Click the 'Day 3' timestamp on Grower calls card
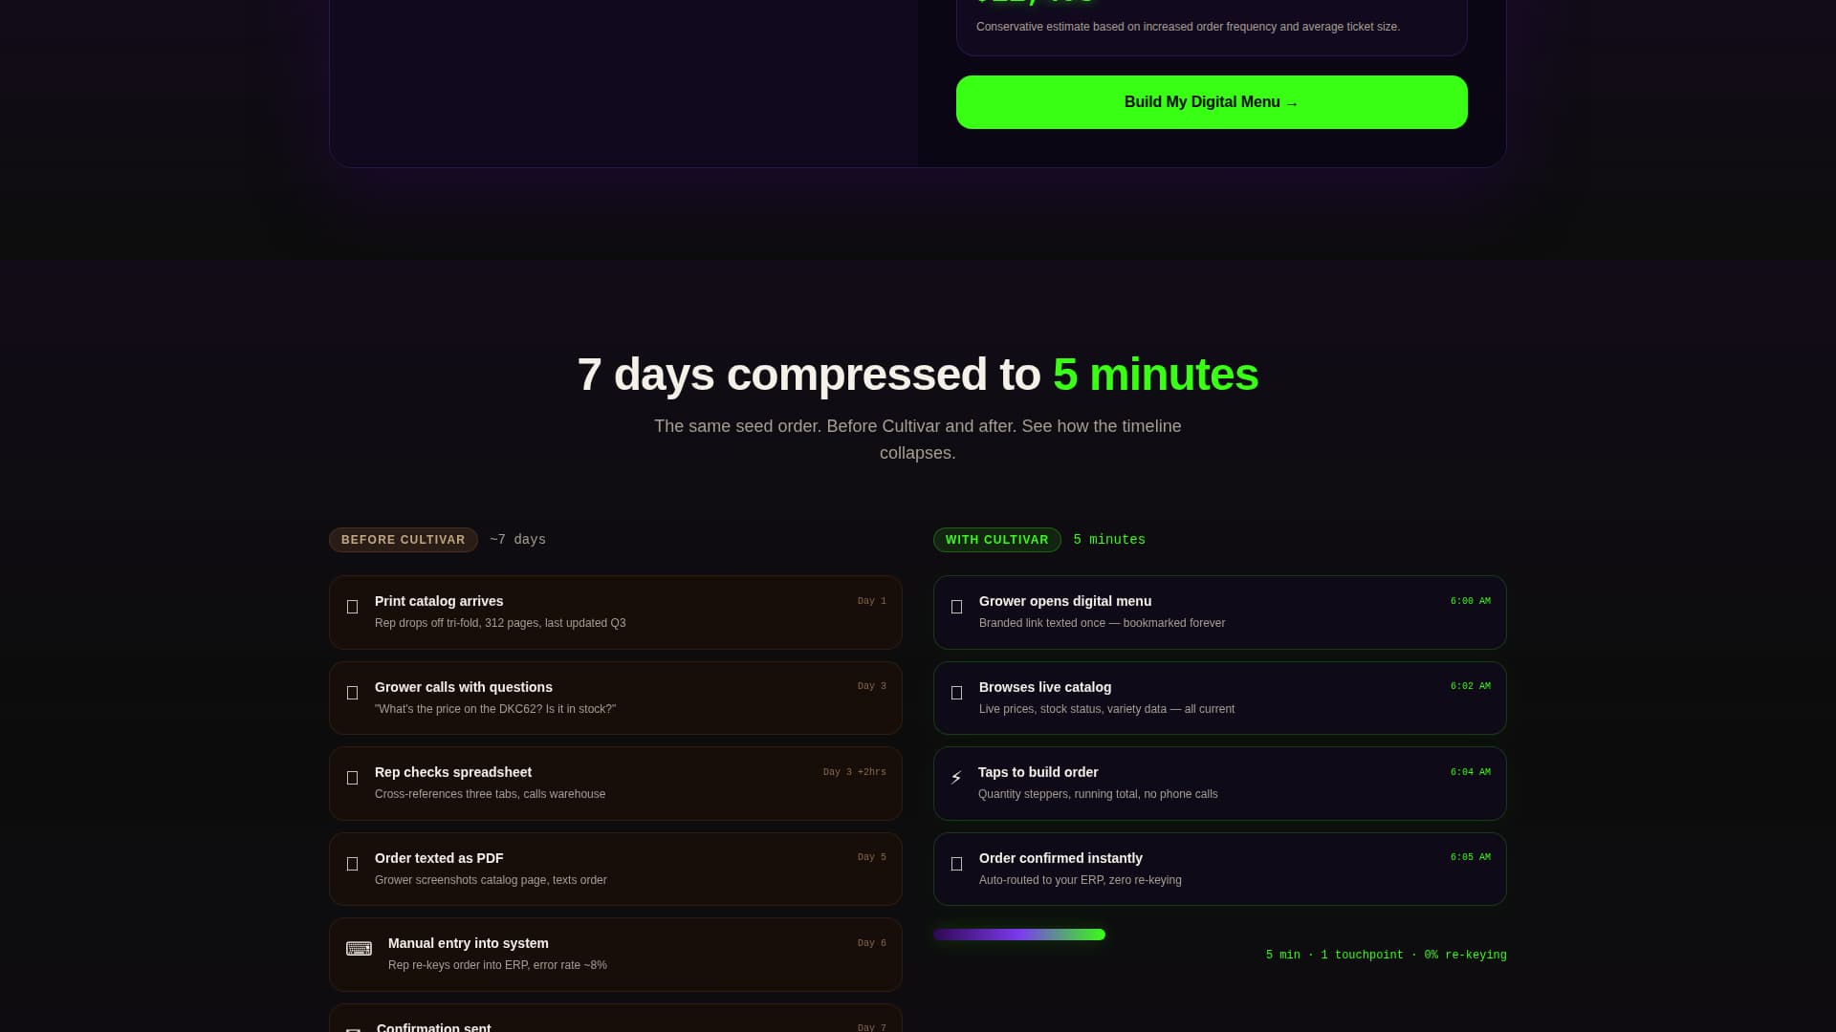This screenshot has height=1032, width=1836. 872,686
